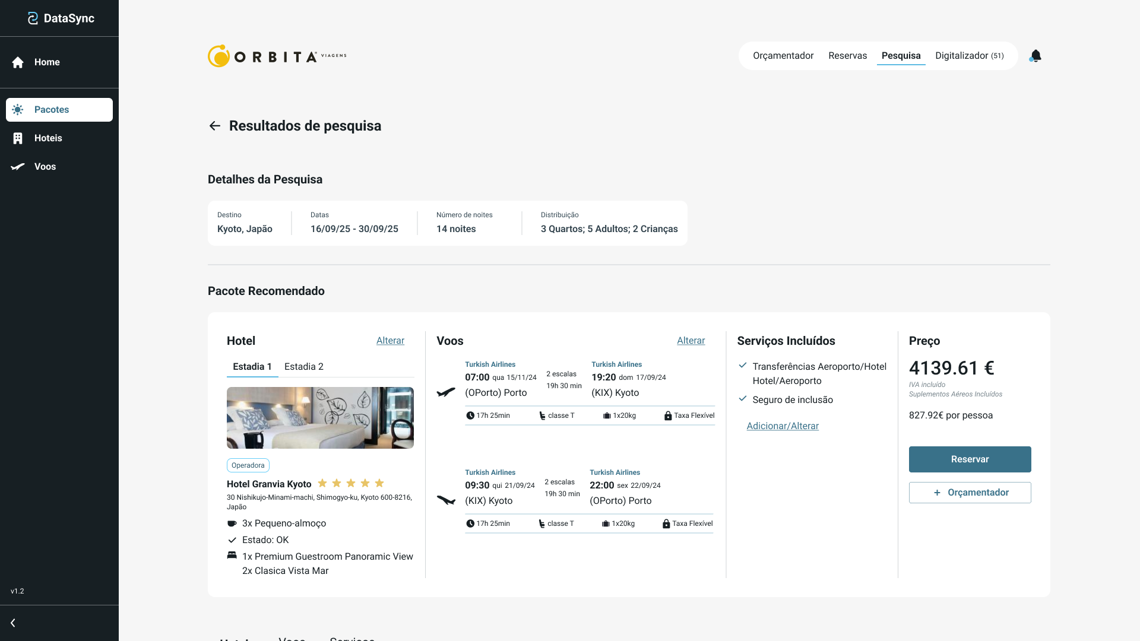Click the Hoteis building icon in sidebar
Viewport: 1140px width, 641px height.
18,138
